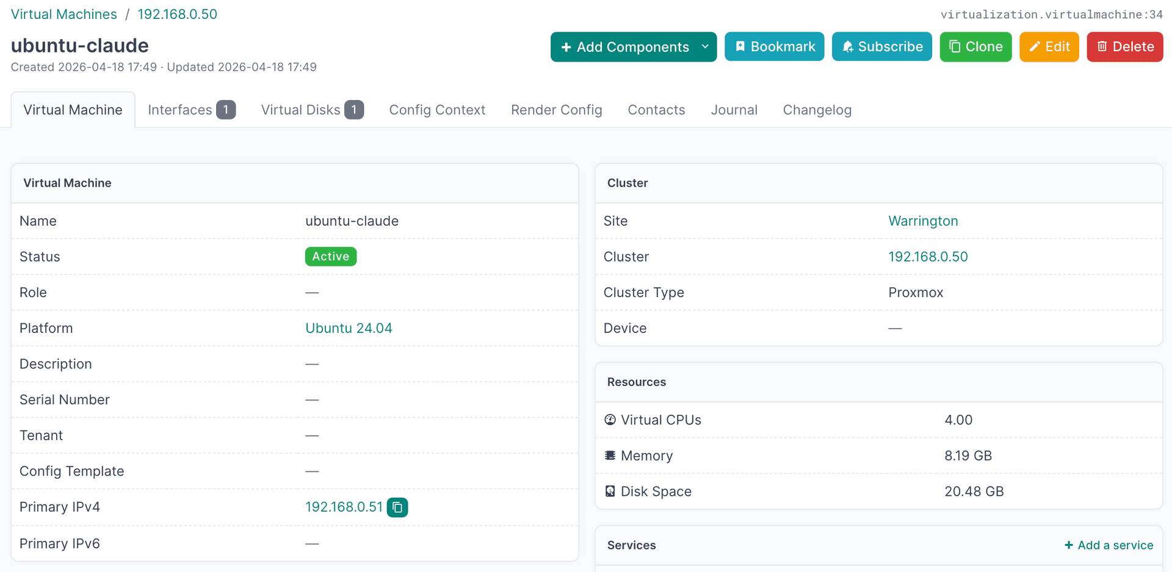Viewport: 1172px width, 572px height.
Task: Click the Cluster panel heading
Action: click(x=628, y=183)
